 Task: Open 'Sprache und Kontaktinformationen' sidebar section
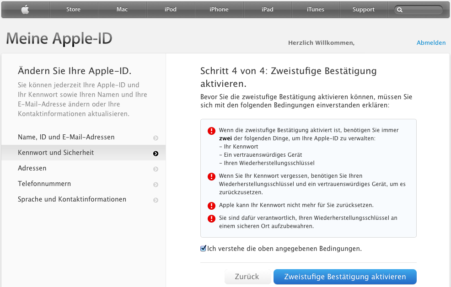83,199
